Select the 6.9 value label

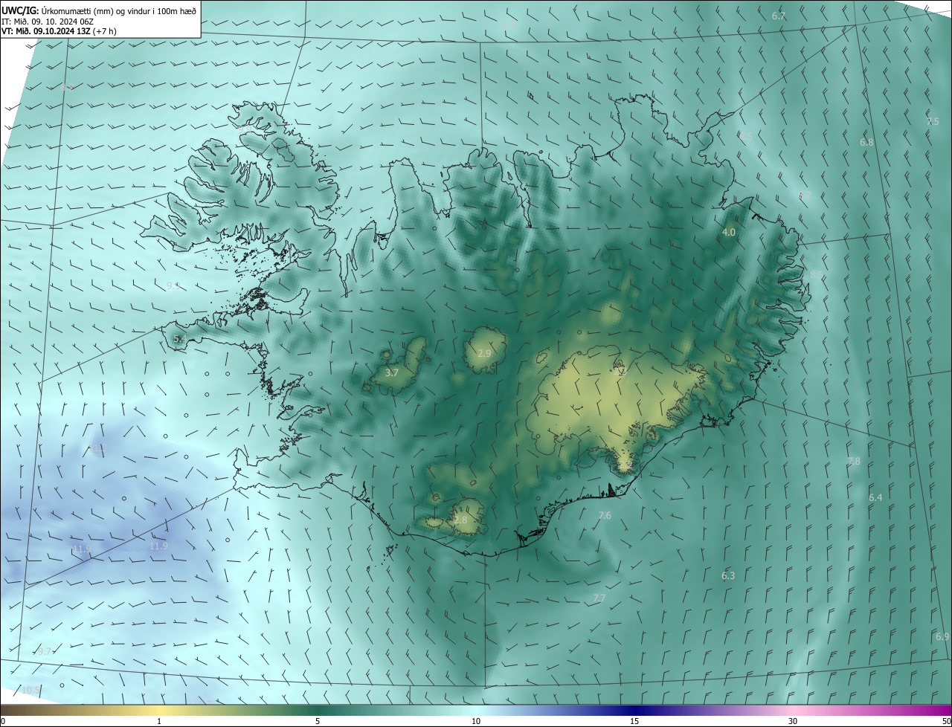(942, 636)
